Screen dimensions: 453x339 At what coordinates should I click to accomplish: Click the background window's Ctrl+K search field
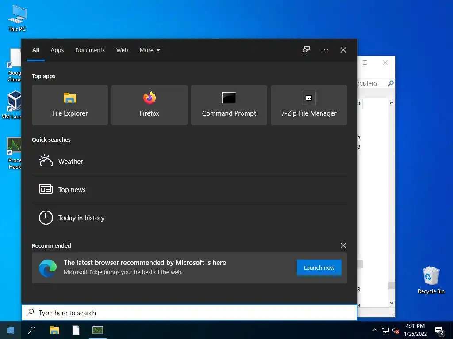click(372, 83)
